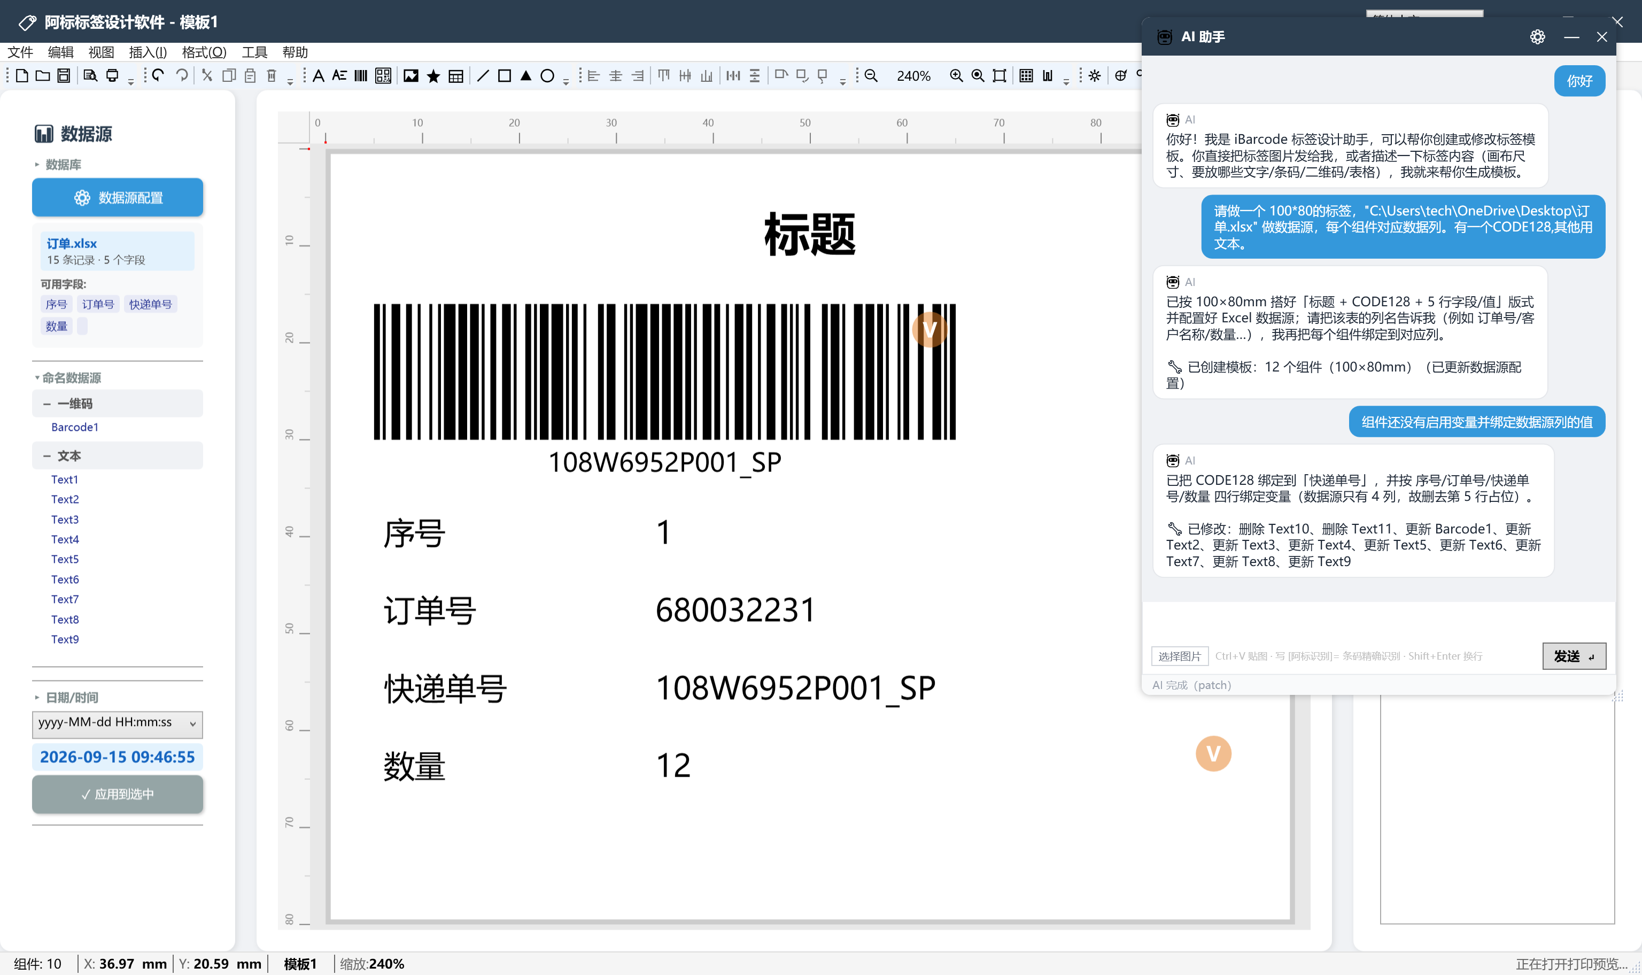Create a new label file
Screen dimensions: 1642x975
tap(22, 75)
